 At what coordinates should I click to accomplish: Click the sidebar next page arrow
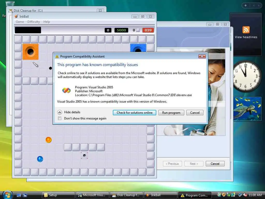click(259, 5)
